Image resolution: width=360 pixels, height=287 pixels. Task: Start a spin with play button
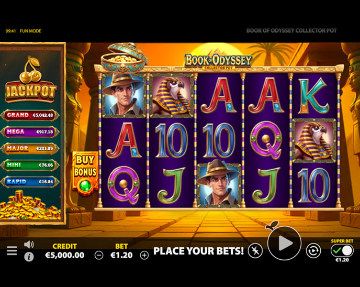point(284,243)
